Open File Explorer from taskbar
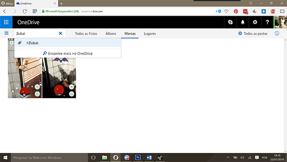Viewport: 287px width, 162px height. point(104,158)
